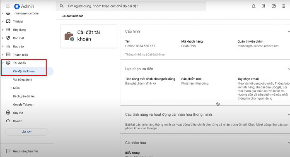Open the notifications bell
The image size is (290, 157).
coord(254,6)
